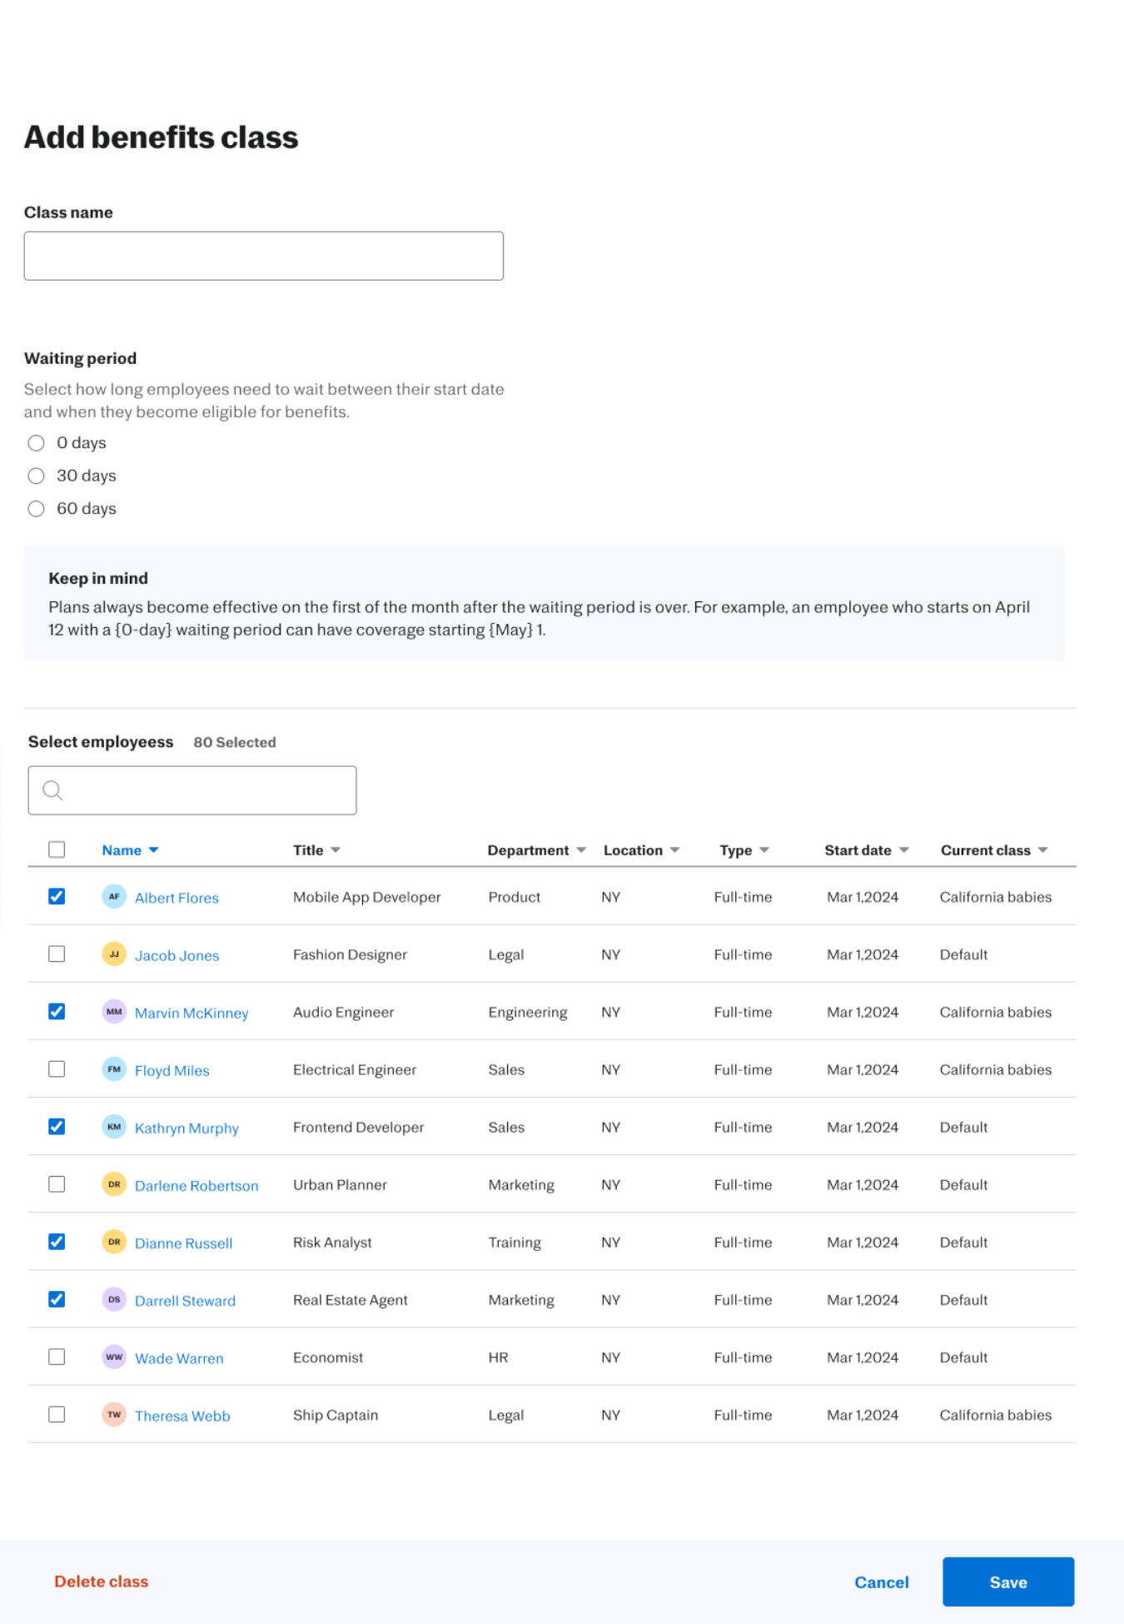This screenshot has width=1124, height=1624.
Task: Check Floyd Miles's checkbox
Action: (x=57, y=1069)
